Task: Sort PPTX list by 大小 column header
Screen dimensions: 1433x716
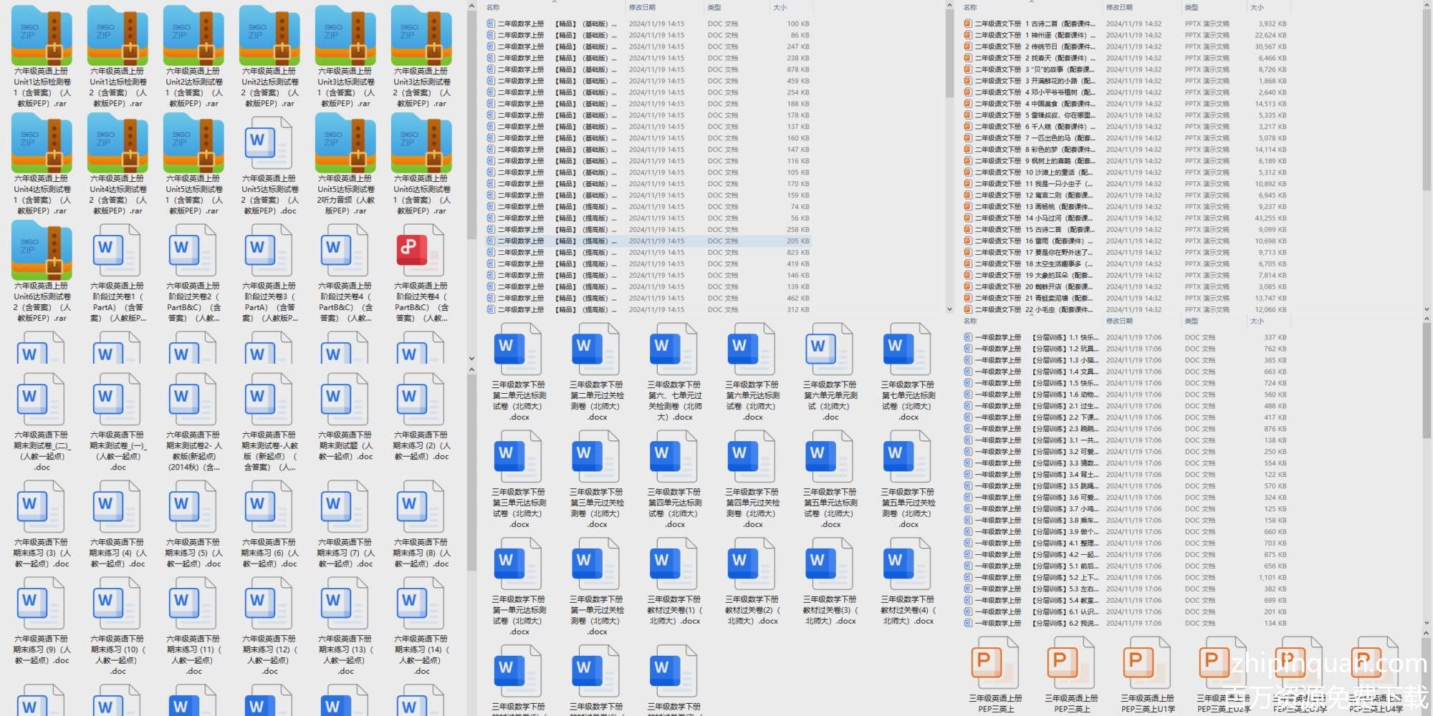Action: [1257, 7]
